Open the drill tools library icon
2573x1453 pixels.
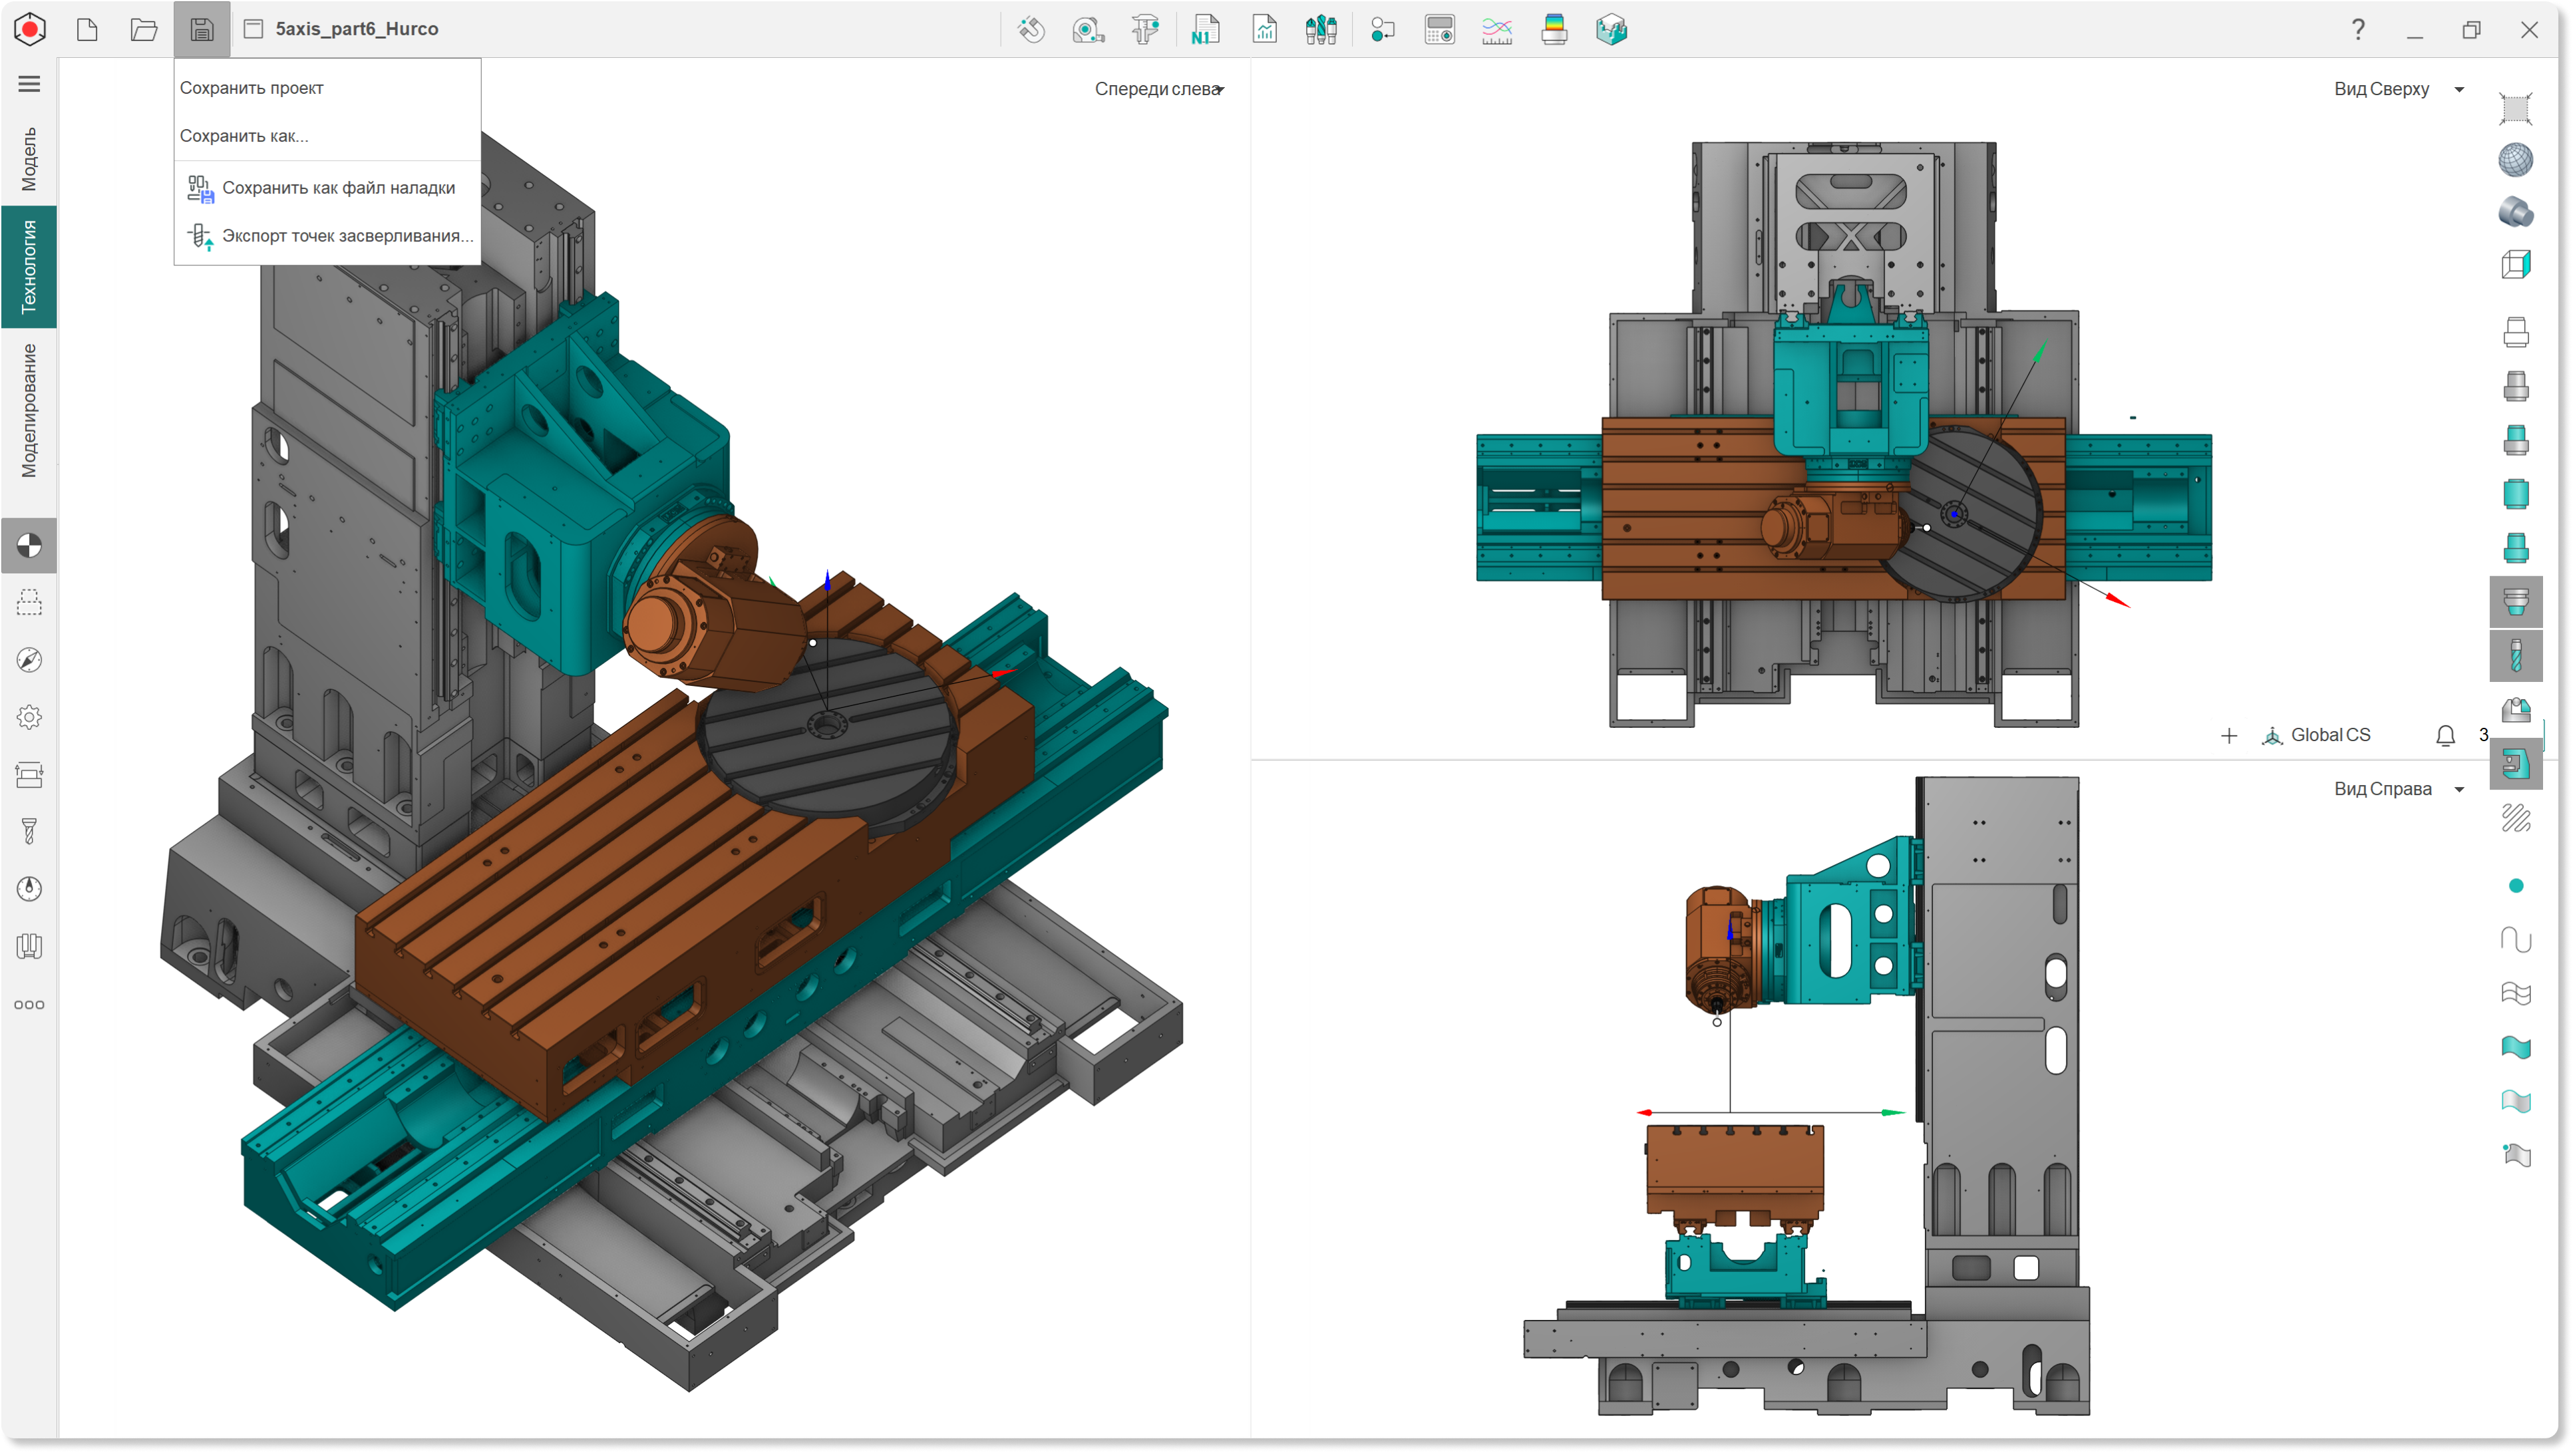pyautogui.click(x=1321, y=30)
